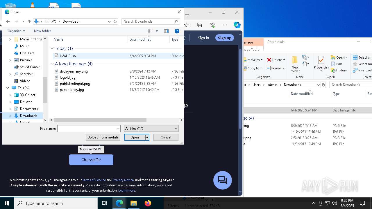
Task: Open a new Edge tab
Action: point(187,15)
